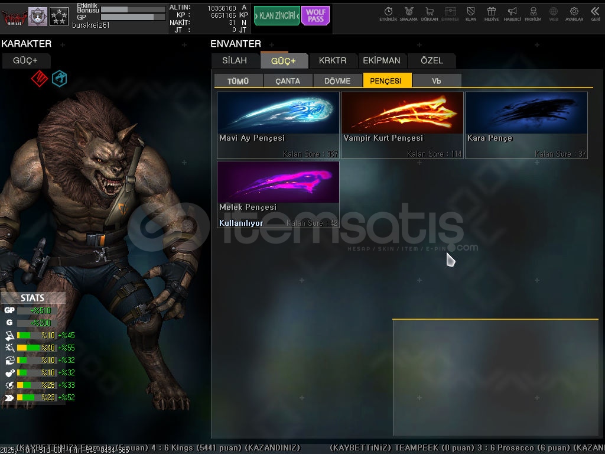Image resolution: width=605 pixels, height=454 pixels.
Task: Click the Kullanılıyor status label
Action: coord(241,223)
